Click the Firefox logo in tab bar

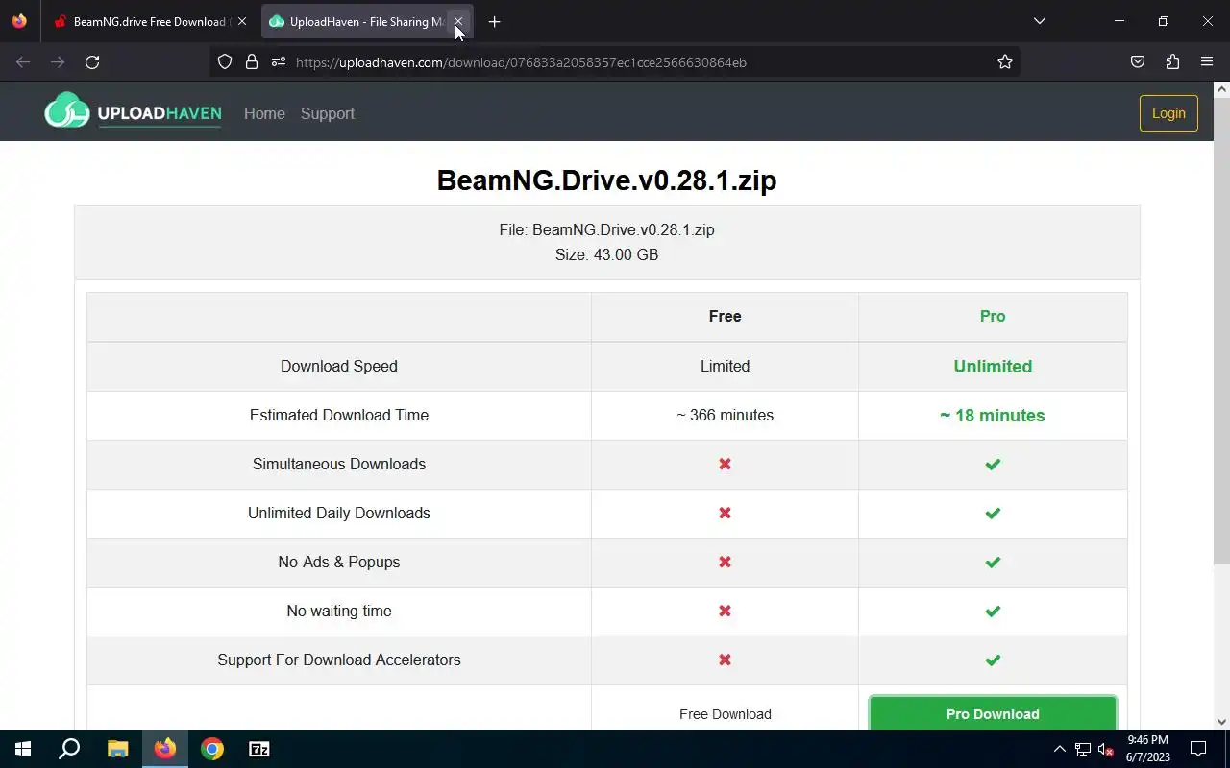(x=19, y=21)
